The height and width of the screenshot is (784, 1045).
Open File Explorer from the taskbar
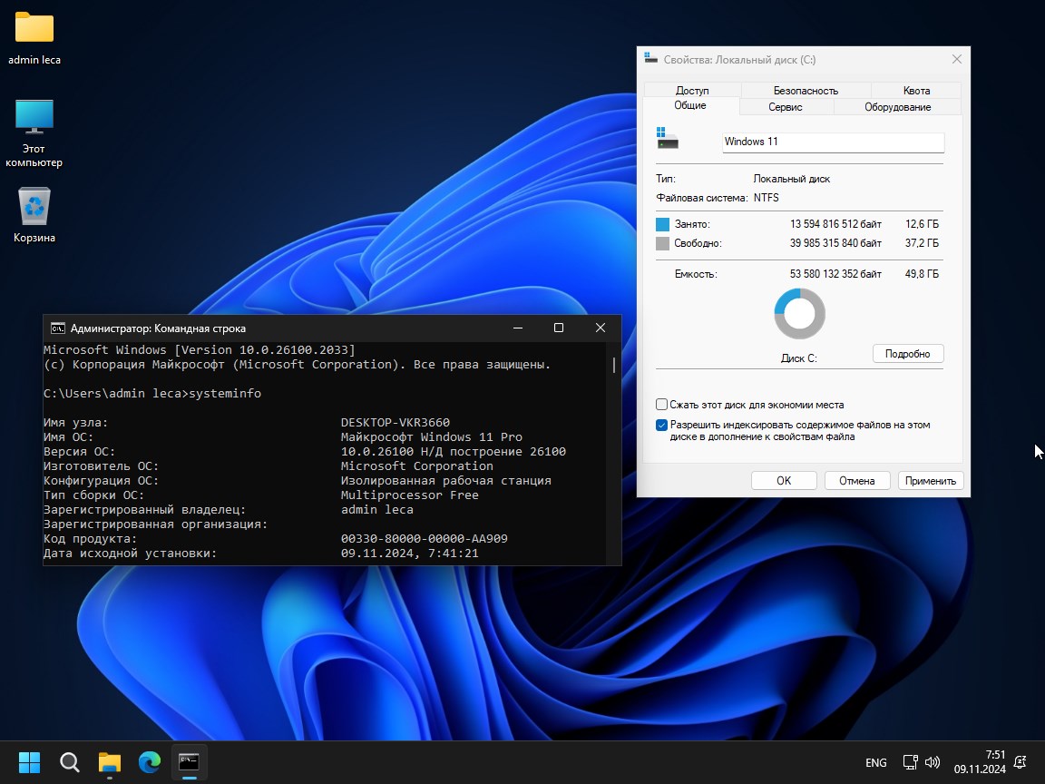109,762
